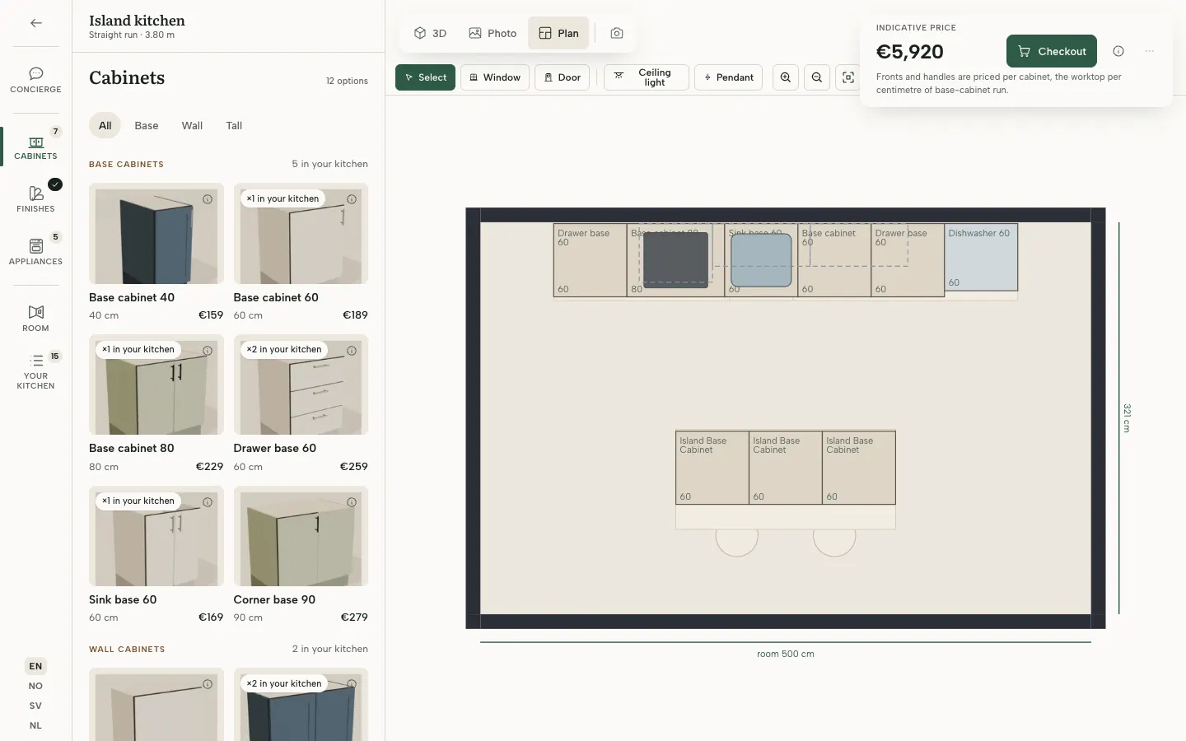Viewport: 1186px width, 741px height.
Task: Open the three-dots more menu
Action: 1150,51
